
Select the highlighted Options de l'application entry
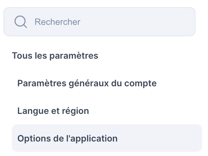click(x=107, y=138)
